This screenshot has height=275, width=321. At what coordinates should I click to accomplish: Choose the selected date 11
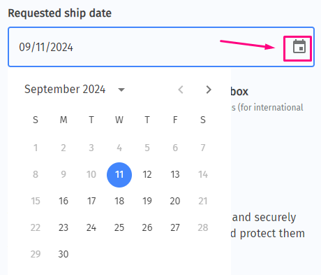[119, 175]
